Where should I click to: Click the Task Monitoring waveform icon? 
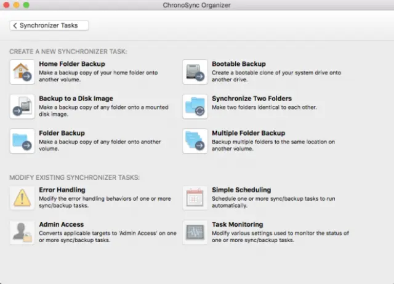[x=195, y=233]
